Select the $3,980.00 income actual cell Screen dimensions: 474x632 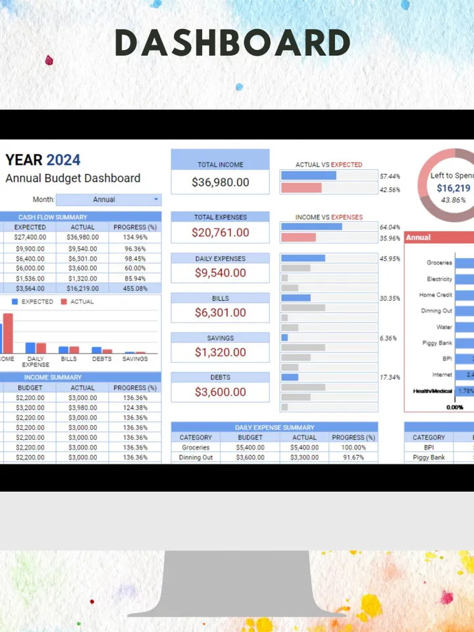(83, 408)
